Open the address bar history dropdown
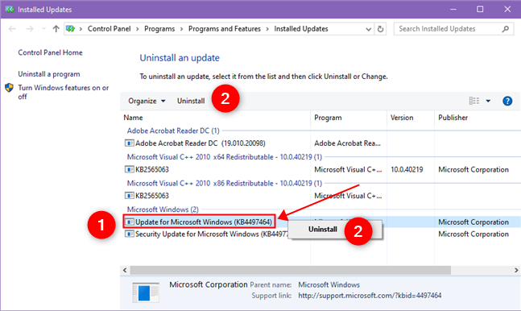521x311 pixels. coord(368,29)
